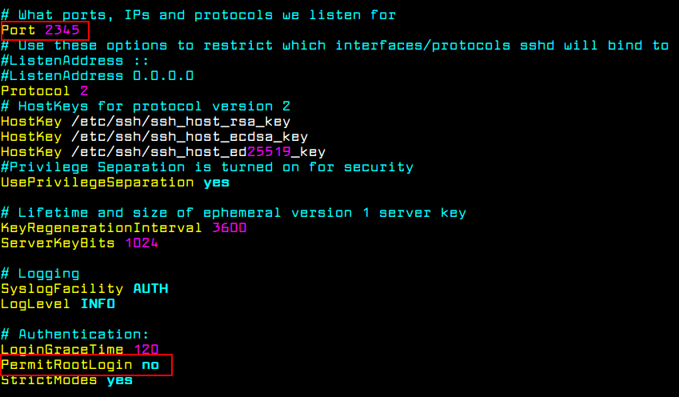This screenshot has width=679, height=397.
Task: Click the commented ListenAddress 0.0.0.0 line
Action: [x=97, y=76]
